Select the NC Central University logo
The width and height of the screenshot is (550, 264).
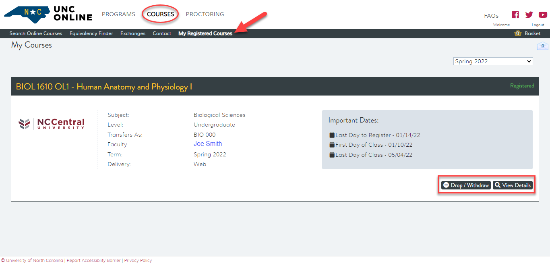[x=52, y=123]
